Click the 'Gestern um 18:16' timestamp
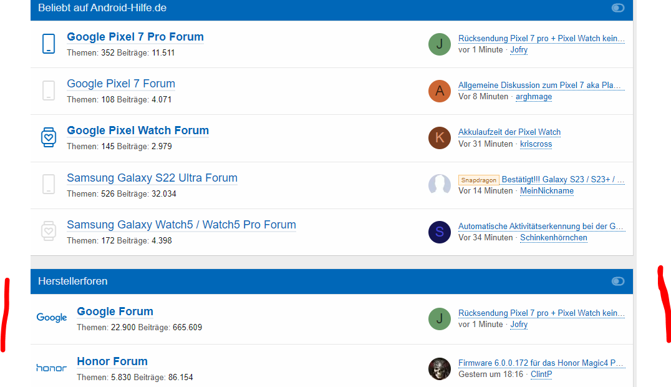This screenshot has width=671, height=387. coord(491,374)
